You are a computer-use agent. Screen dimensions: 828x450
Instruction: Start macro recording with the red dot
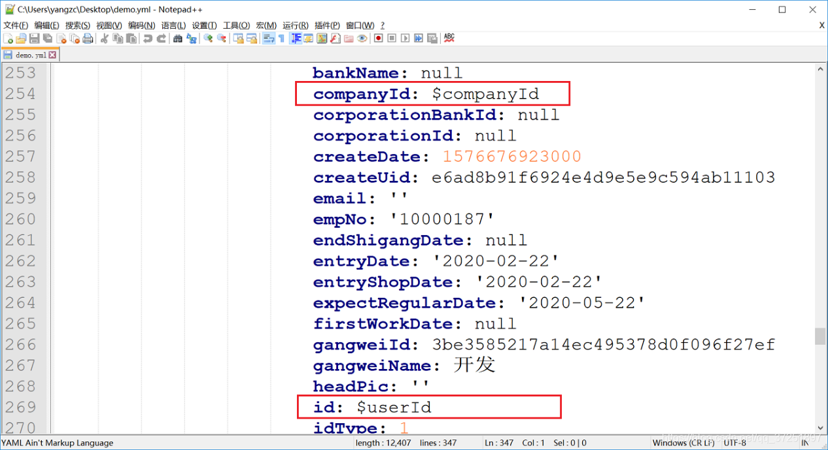pos(378,39)
